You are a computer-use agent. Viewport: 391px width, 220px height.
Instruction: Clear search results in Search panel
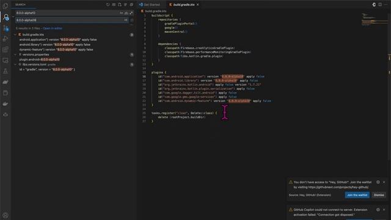pos(114,4)
